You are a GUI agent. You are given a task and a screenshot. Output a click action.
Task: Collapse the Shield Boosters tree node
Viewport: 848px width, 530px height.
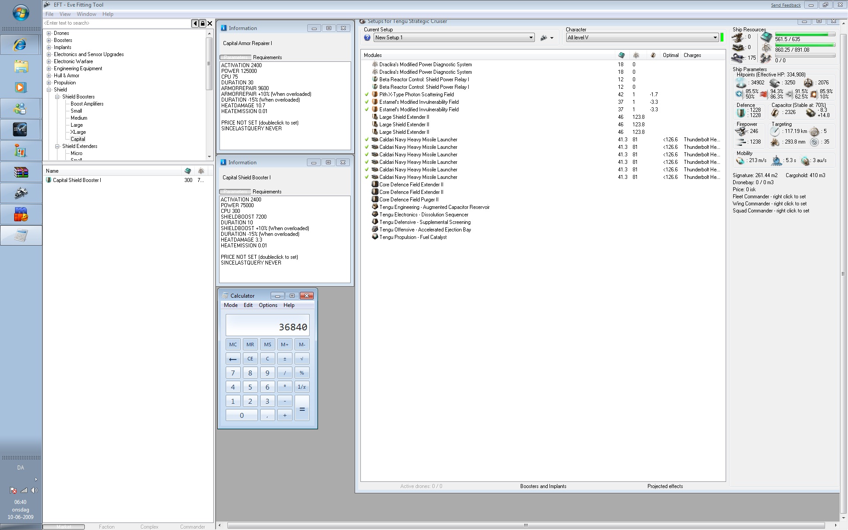point(57,97)
